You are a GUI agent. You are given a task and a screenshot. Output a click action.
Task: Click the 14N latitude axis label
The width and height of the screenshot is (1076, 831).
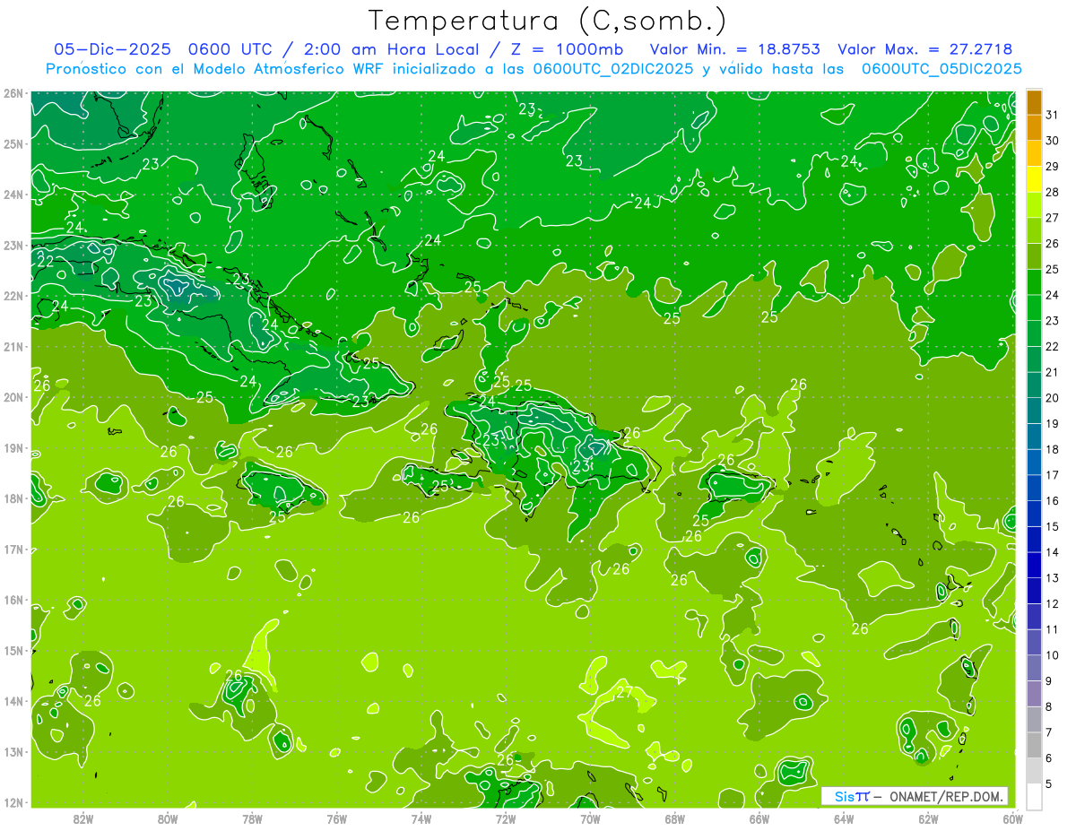point(13,701)
